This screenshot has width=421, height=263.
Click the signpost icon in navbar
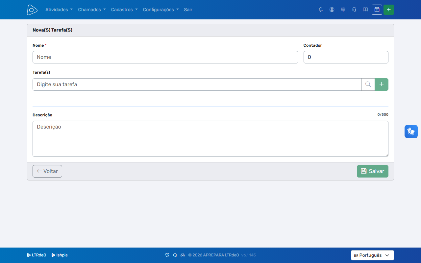click(x=343, y=10)
